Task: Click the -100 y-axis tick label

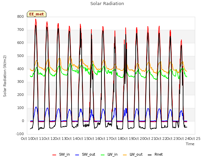Action: click(20, 134)
